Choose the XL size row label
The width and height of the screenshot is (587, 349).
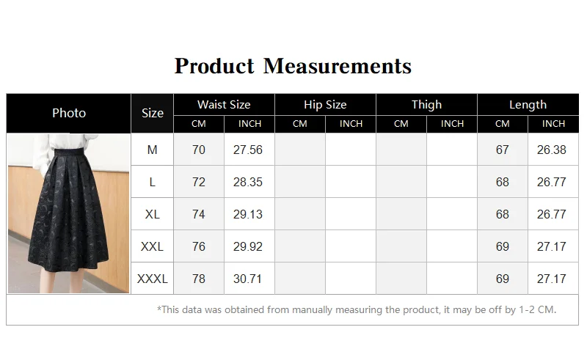[153, 214]
